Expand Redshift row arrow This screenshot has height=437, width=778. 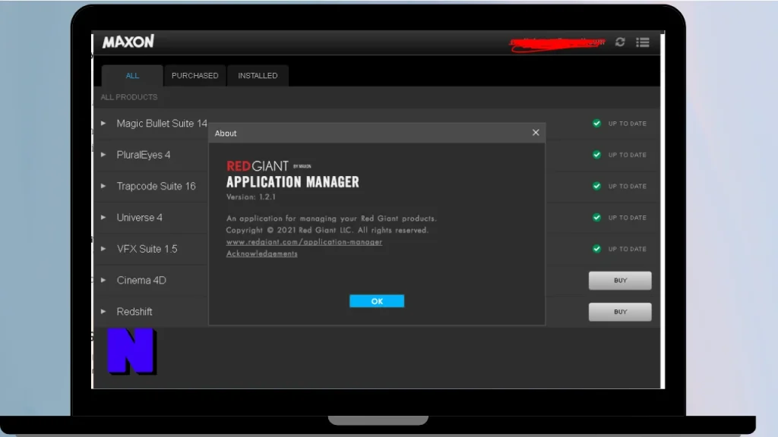click(x=103, y=312)
